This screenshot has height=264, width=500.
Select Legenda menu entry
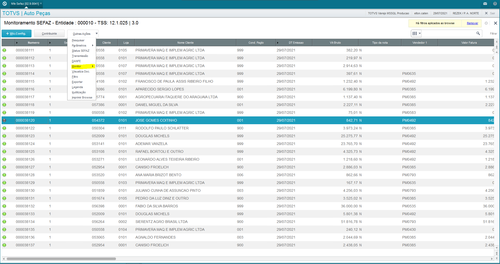(82, 87)
